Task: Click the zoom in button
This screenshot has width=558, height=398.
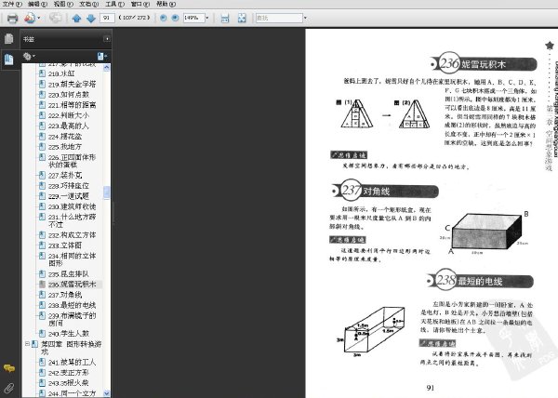Action: [175, 18]
